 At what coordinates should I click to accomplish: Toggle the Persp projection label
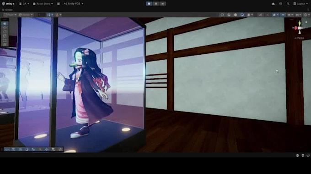coord(299,38)
